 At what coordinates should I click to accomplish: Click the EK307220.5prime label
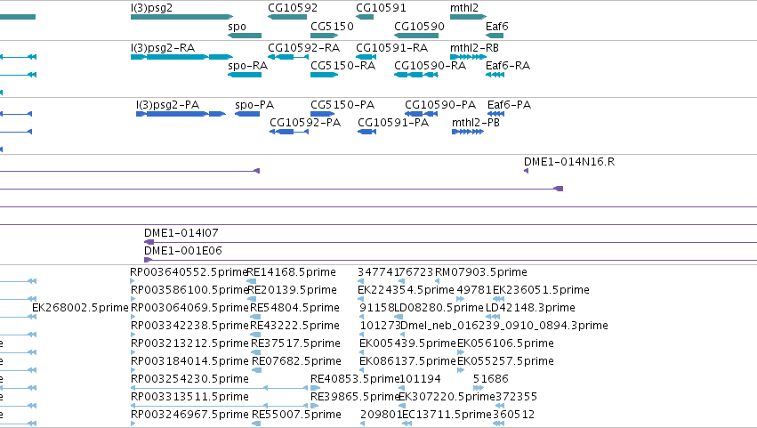point(447,397)
